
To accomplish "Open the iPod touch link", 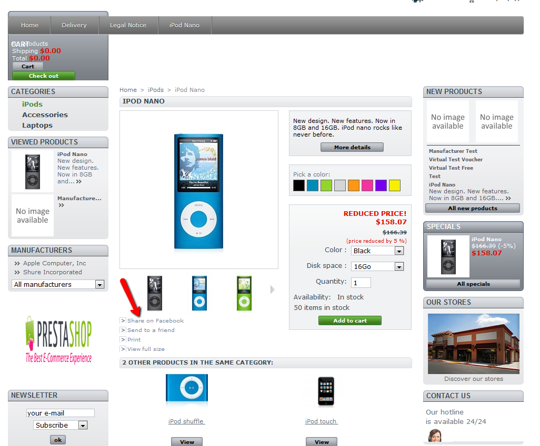I will (x=321, y=421).
